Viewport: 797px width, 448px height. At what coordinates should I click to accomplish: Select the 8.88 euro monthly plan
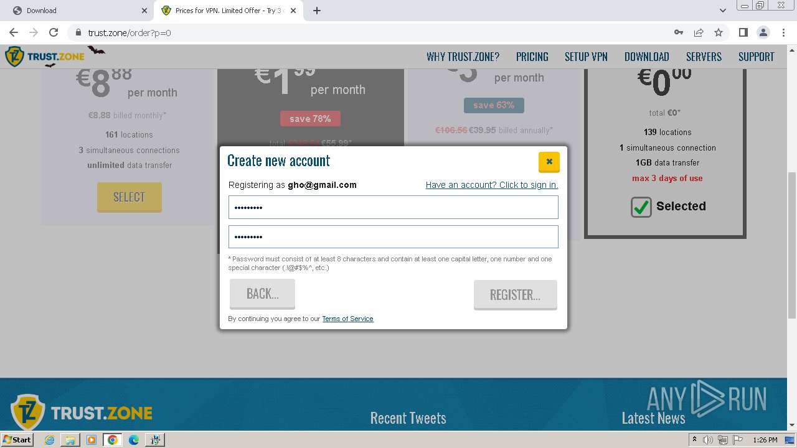129,197
